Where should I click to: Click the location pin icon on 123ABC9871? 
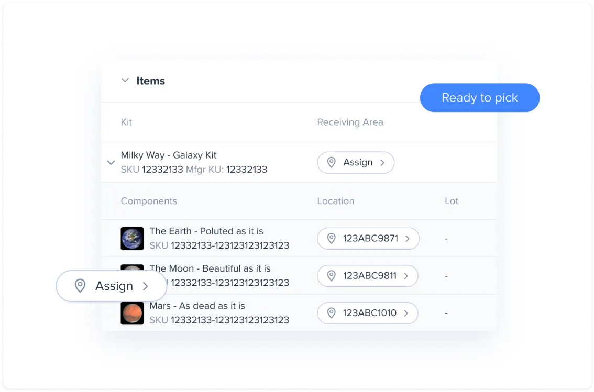331,238
